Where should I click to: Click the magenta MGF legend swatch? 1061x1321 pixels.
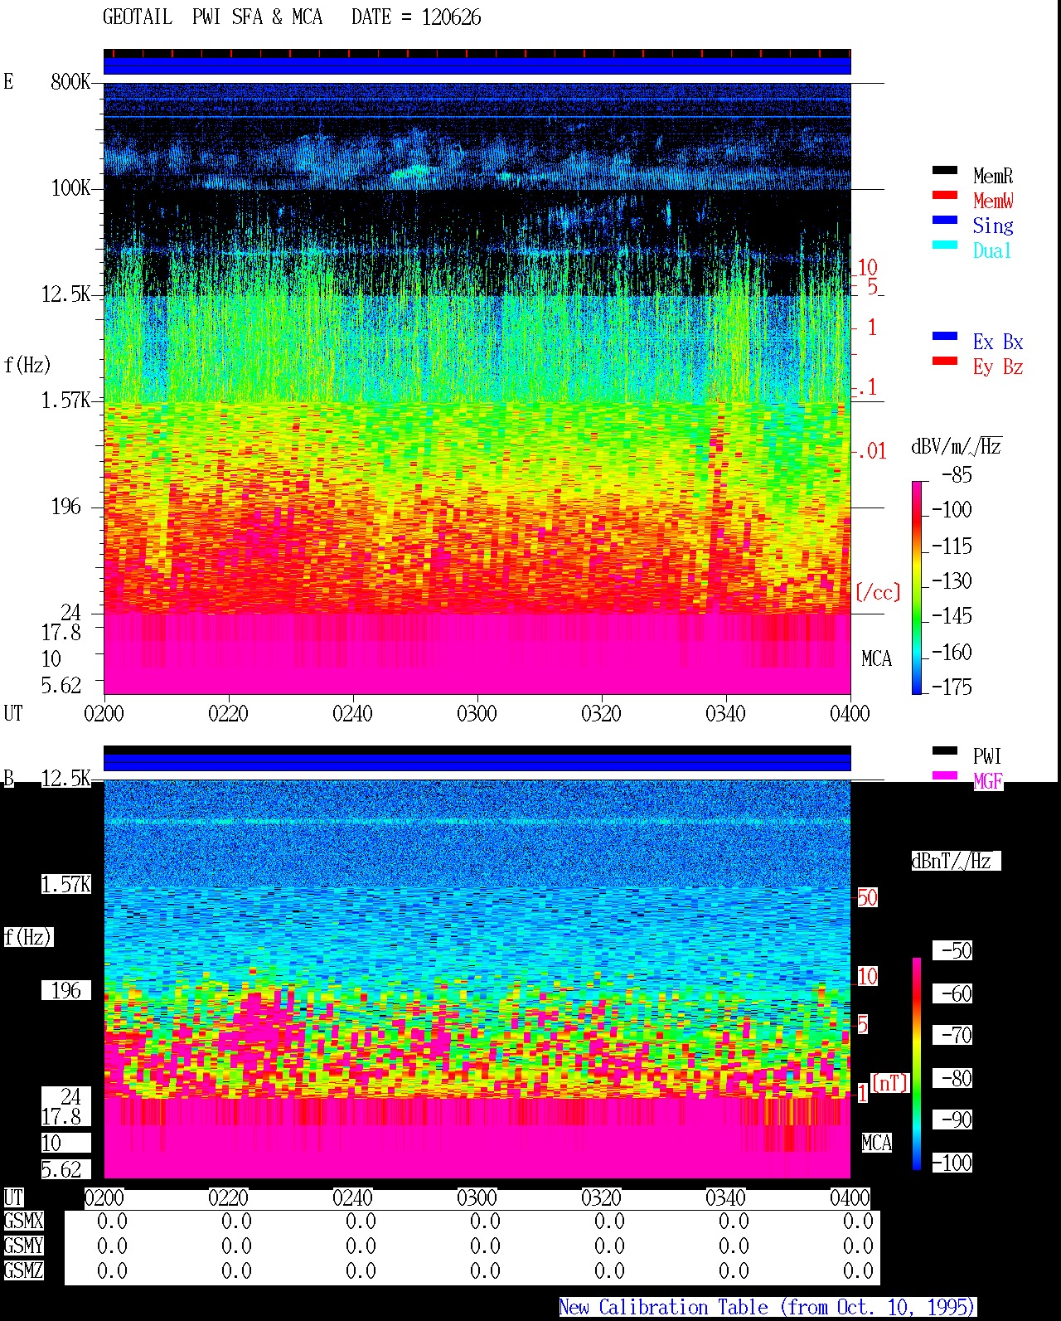pyautogui.click(x=944, y=776)
